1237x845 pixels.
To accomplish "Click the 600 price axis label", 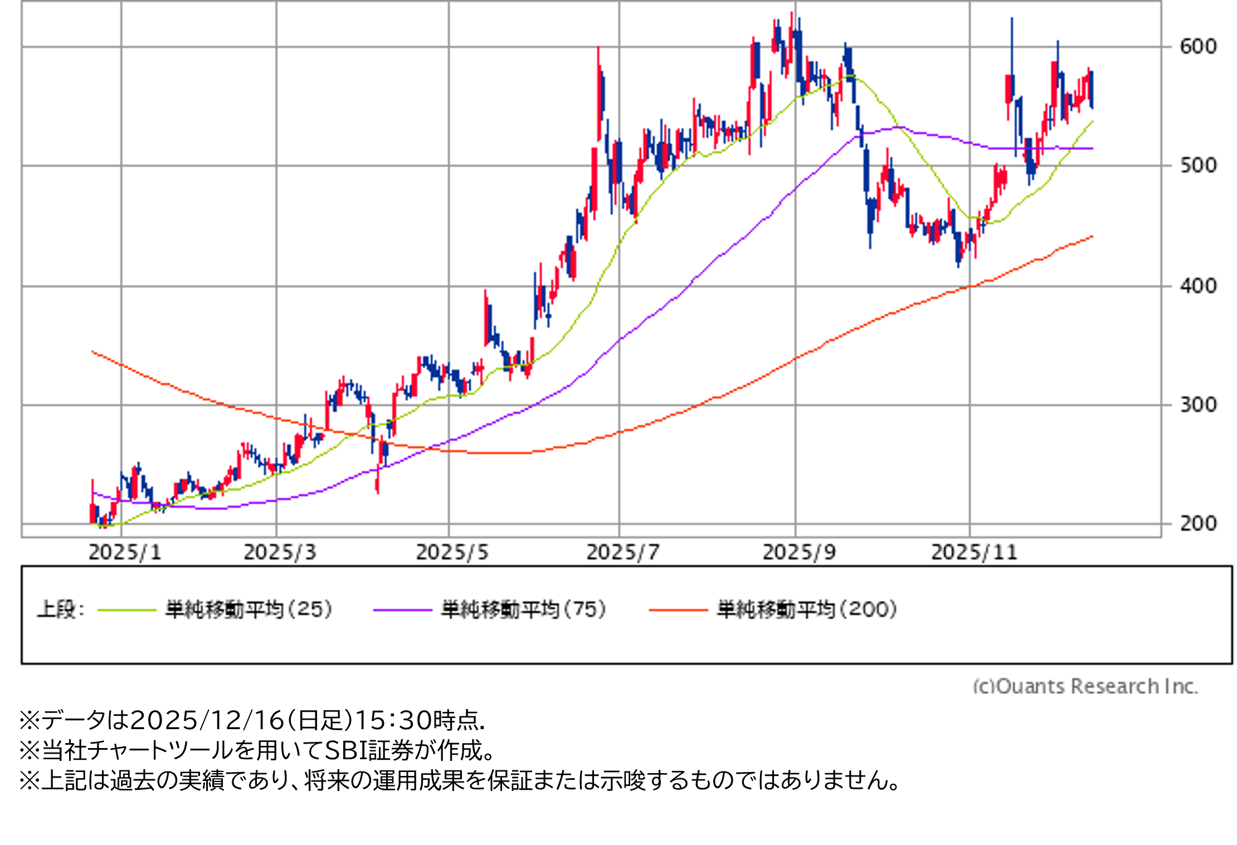I will tap(1198, 46).
